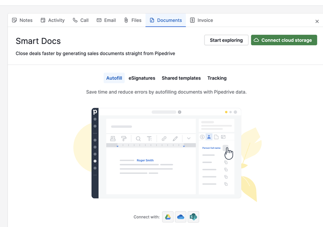
Task: Click the paint roller icon in illustration
Action: 124,139
